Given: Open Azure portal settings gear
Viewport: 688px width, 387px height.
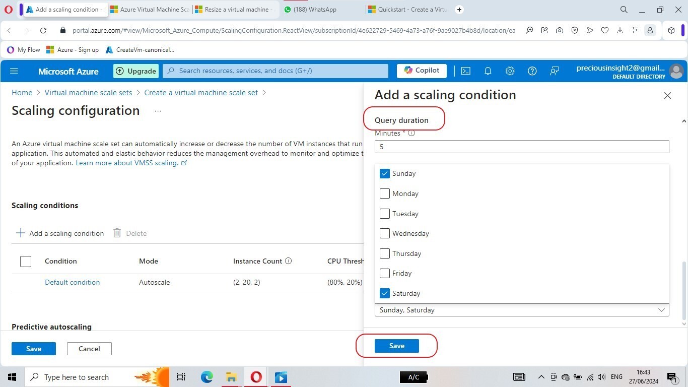Looking at the screenshot, I should [x=510, y=71].
